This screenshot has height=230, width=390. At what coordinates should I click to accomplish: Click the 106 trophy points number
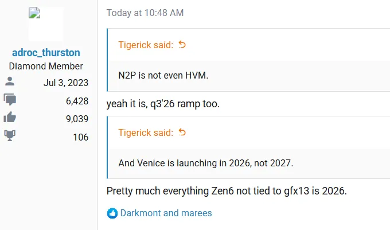81,137
